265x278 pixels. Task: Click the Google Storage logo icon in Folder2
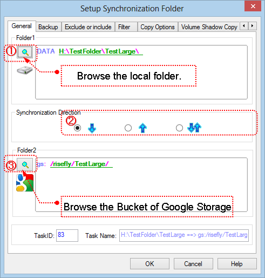tap(25, 183)
